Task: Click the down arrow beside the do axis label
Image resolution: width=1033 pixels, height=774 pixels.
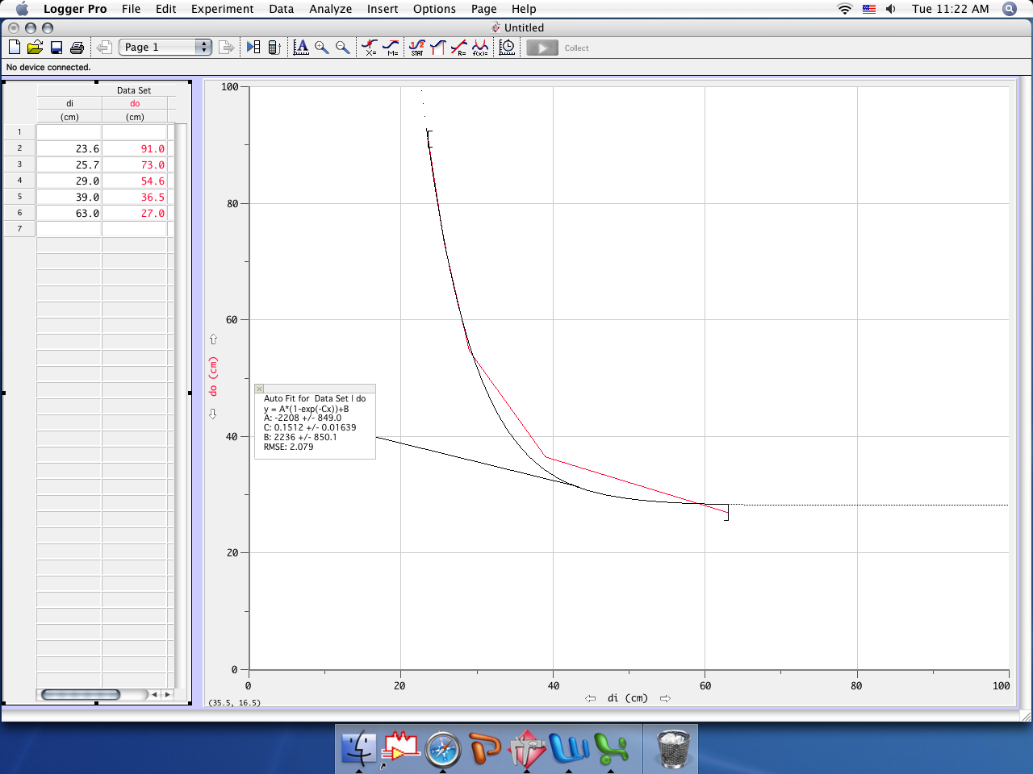Action: [x=213, y=414]
